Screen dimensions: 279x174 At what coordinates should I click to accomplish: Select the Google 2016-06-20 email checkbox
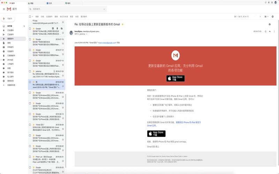click(x=30, y=103)
